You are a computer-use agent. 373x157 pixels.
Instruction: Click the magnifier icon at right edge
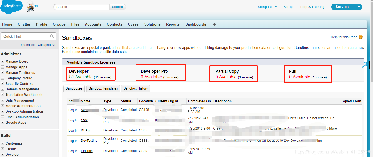[x=365, y=65]
